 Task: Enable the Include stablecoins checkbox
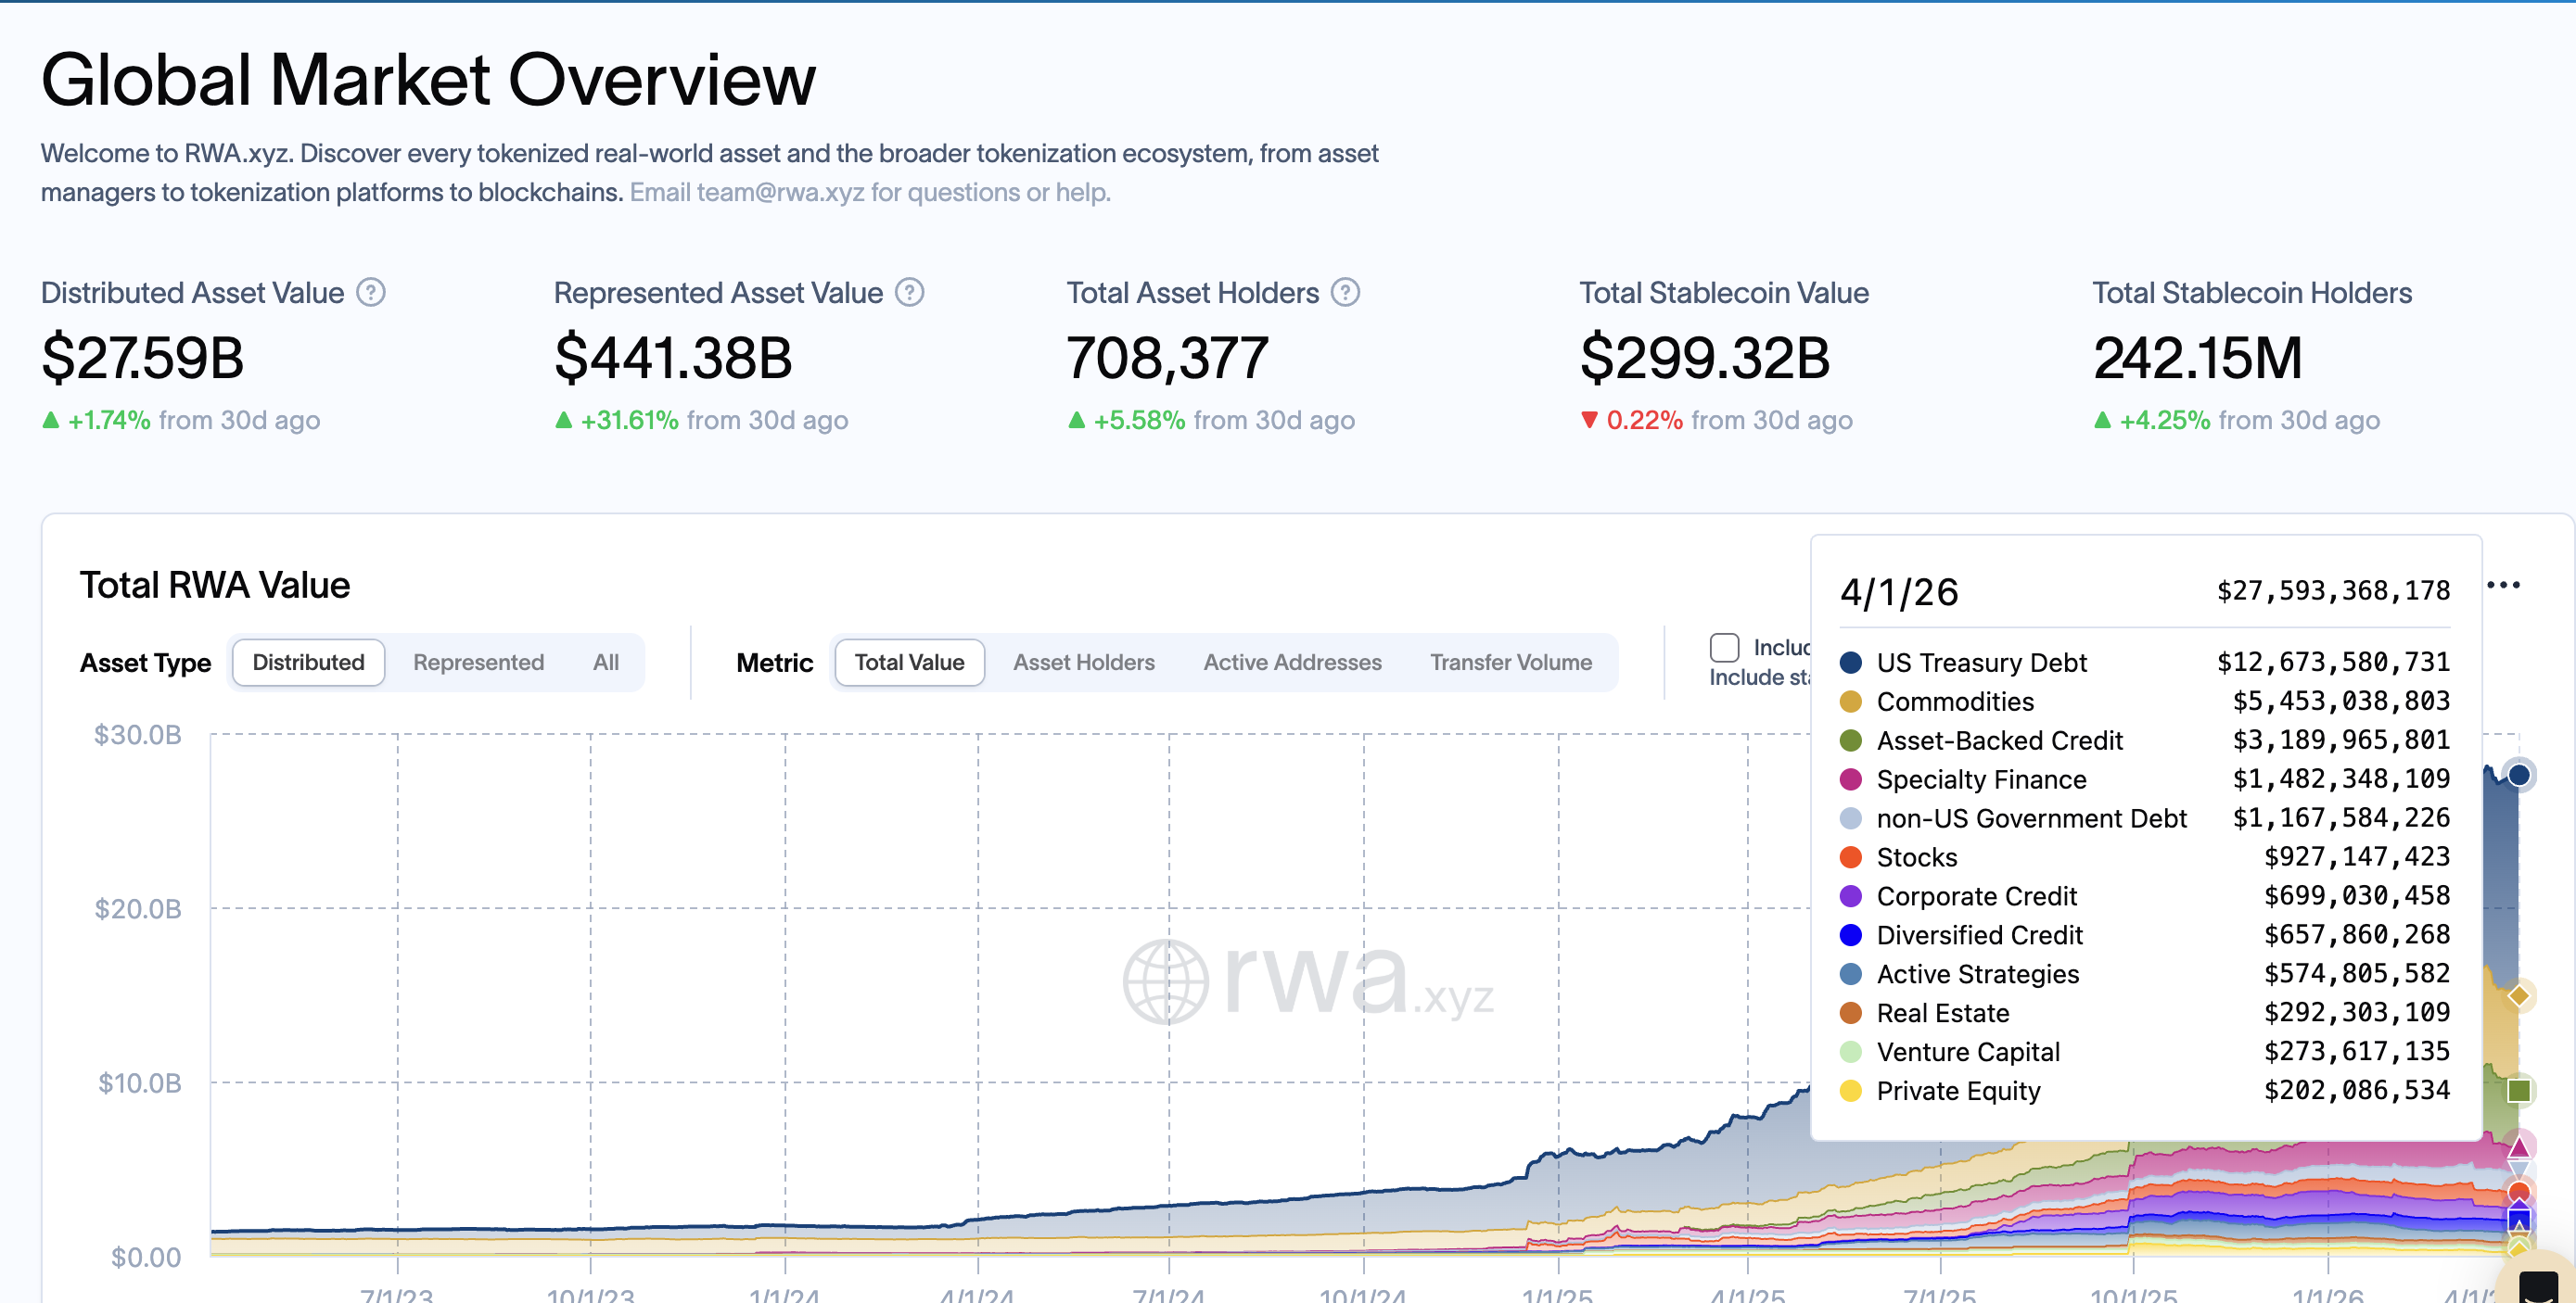pyautogui.click(x=1724, y=649)
